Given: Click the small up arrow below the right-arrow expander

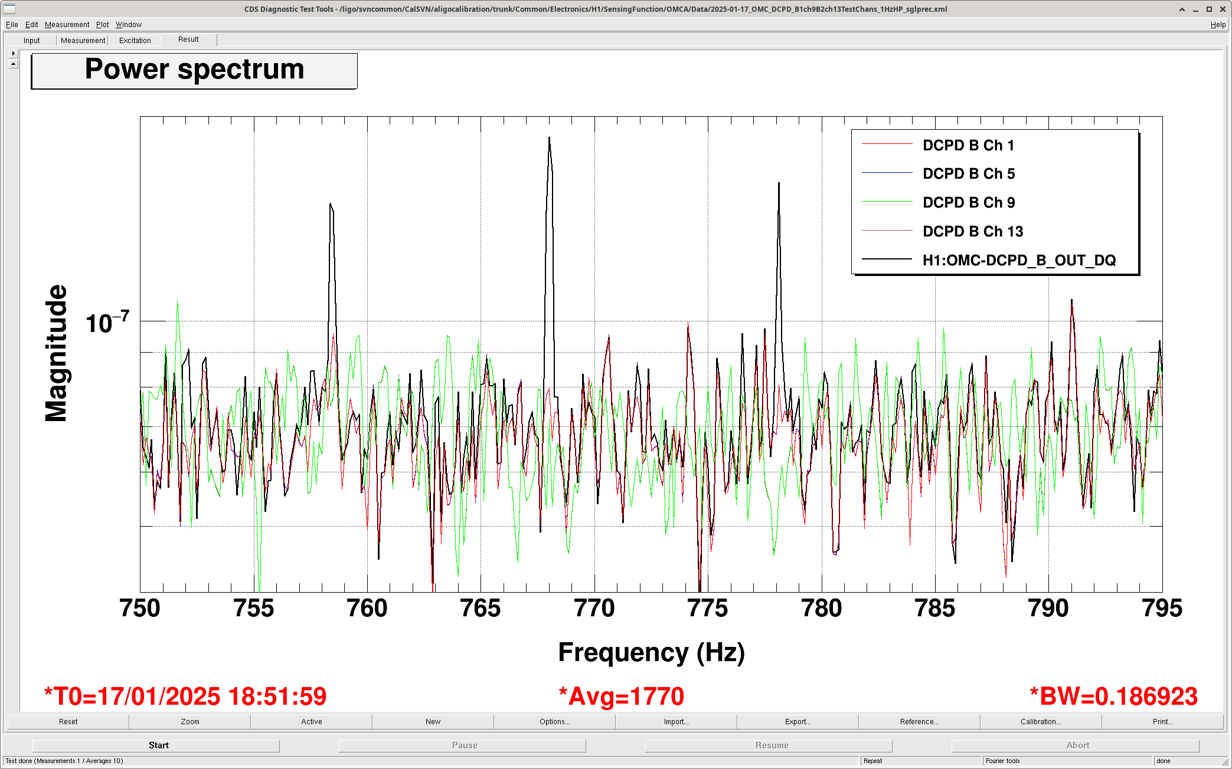Looking at the screenshot, I should [13, 64].
